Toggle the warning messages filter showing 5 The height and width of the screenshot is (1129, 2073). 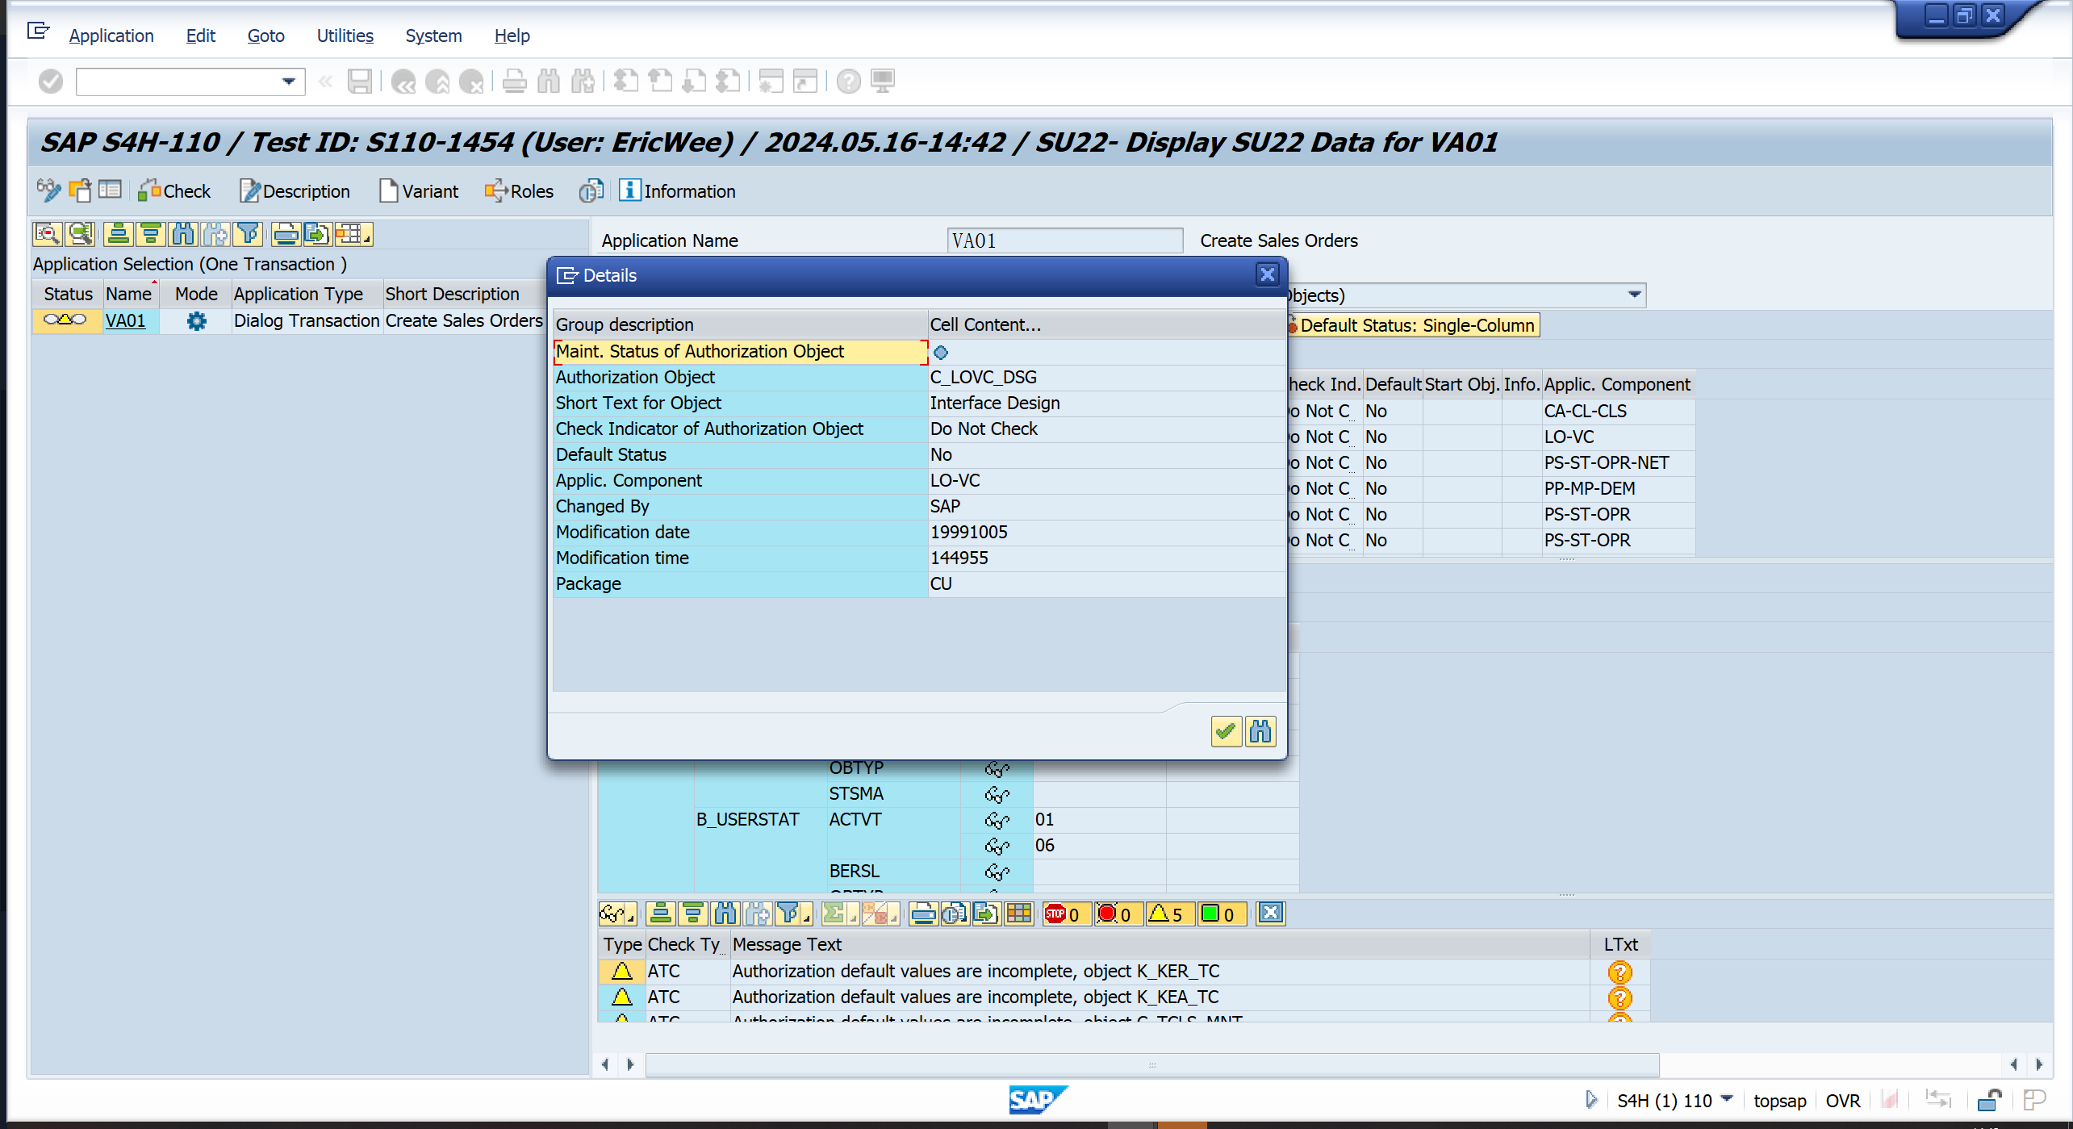tap(1166, 914)
